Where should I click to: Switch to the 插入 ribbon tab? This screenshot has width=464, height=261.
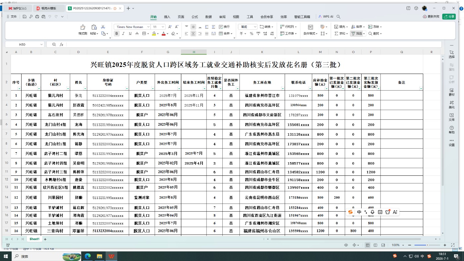167,17
